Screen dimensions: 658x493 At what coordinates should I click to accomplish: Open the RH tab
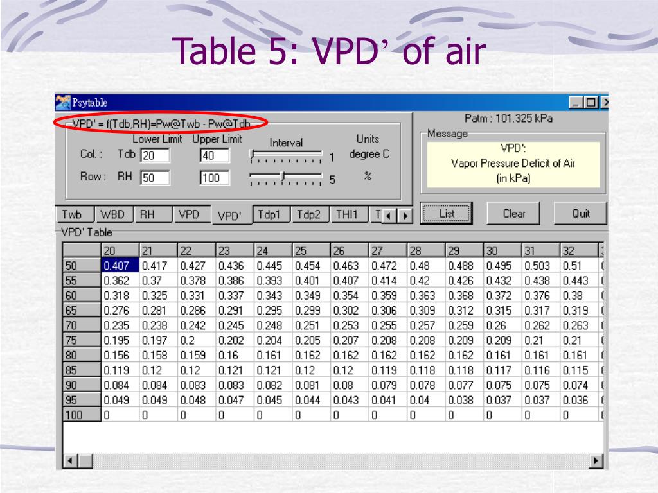[x=152, y=214]
